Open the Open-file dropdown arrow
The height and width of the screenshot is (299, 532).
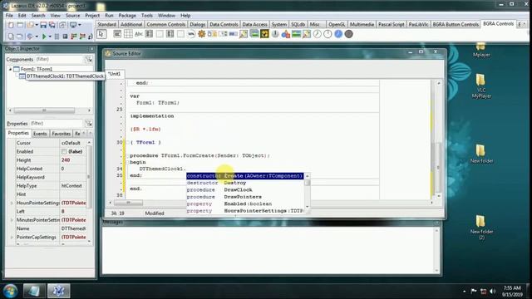coord(37,25)
